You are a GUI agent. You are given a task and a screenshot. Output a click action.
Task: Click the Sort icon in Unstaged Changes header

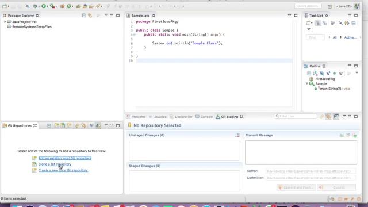(x=237, y=136)
